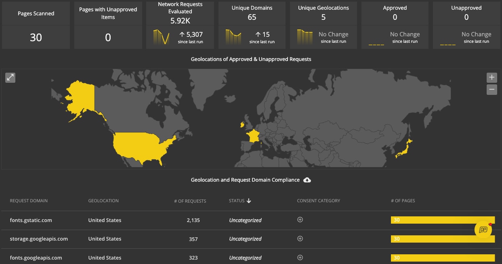This screenshot has height=264, width=502.
Task: Select Ireland on the map
Action: tap(242, 125)
